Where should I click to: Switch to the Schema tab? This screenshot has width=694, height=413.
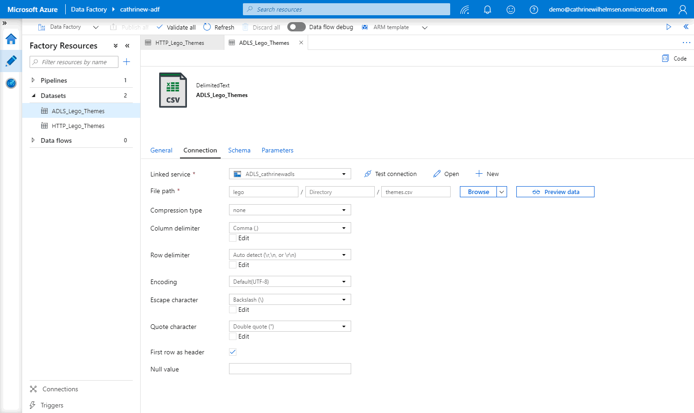239,151
